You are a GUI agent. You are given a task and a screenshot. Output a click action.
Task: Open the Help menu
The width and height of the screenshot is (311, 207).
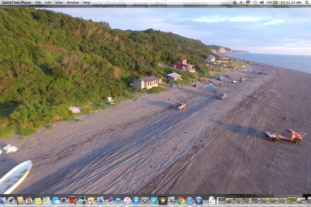(87, 2)
